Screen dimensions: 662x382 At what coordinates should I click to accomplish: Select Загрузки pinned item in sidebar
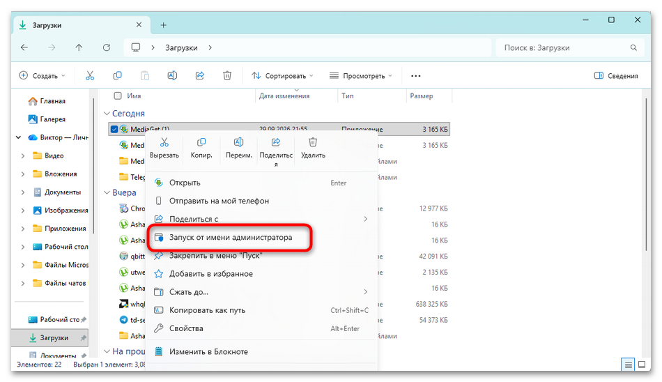pos(49,338)
